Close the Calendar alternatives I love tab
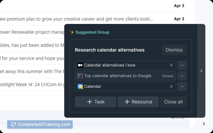The height and width of the screenshot is (133, 213). (x=171, y=65)
